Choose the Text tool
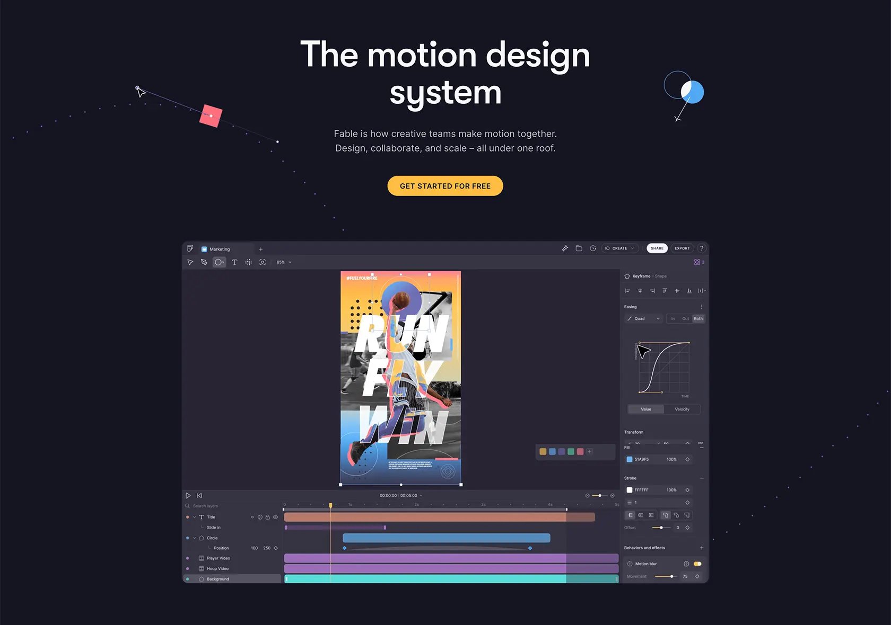891x625 pixels. tap(234, 262)
